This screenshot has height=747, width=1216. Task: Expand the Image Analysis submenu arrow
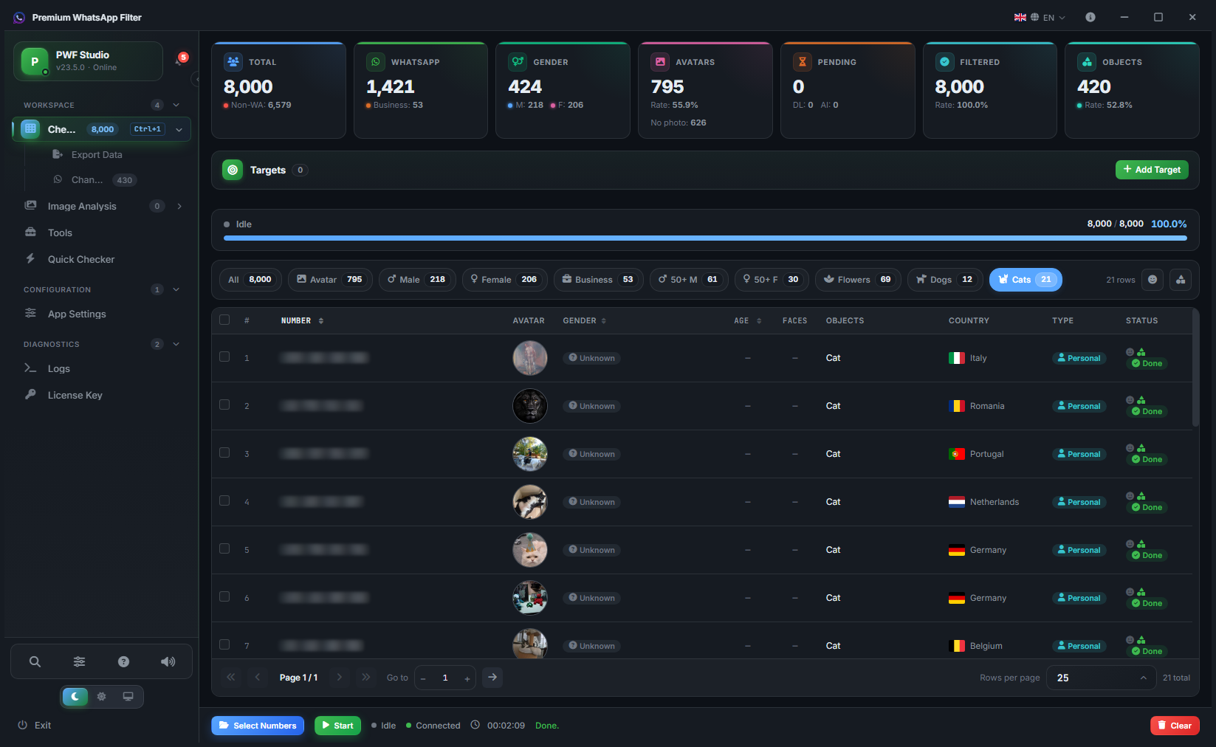tap(179, 206)
